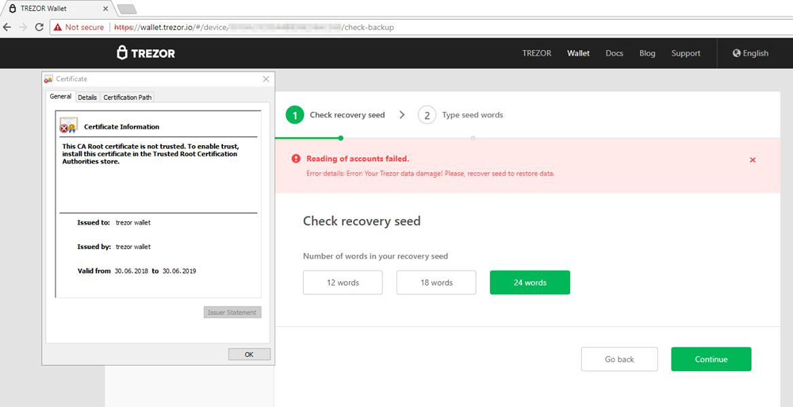
Task: Click the Go back button
Action: tap(619, 360)
